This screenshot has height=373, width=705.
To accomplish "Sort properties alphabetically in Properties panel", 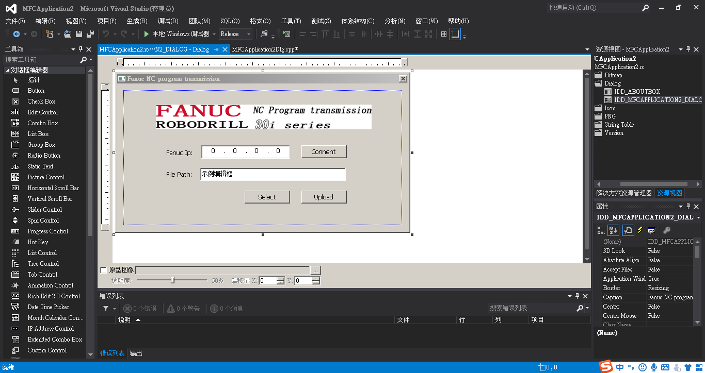I will tap(613, 230).
